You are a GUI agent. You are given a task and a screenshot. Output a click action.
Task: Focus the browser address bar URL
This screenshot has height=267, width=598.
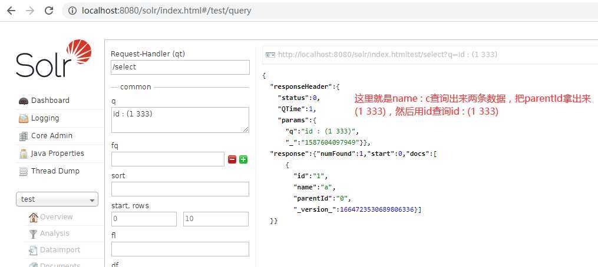point(166,11)
